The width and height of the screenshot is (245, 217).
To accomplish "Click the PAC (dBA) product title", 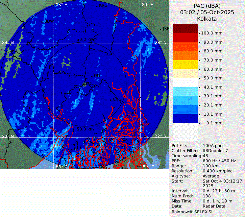I will tap(207, 6).
